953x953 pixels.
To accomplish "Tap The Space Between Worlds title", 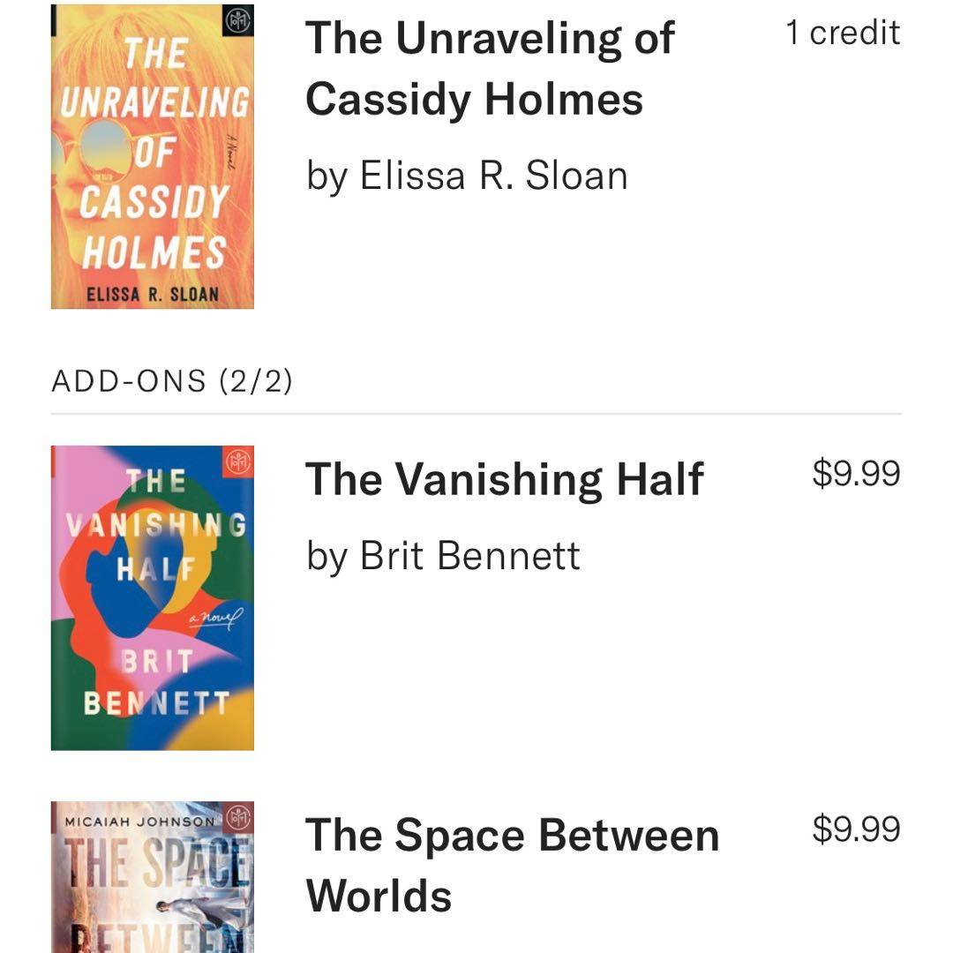I will click(x=512, y=865).
